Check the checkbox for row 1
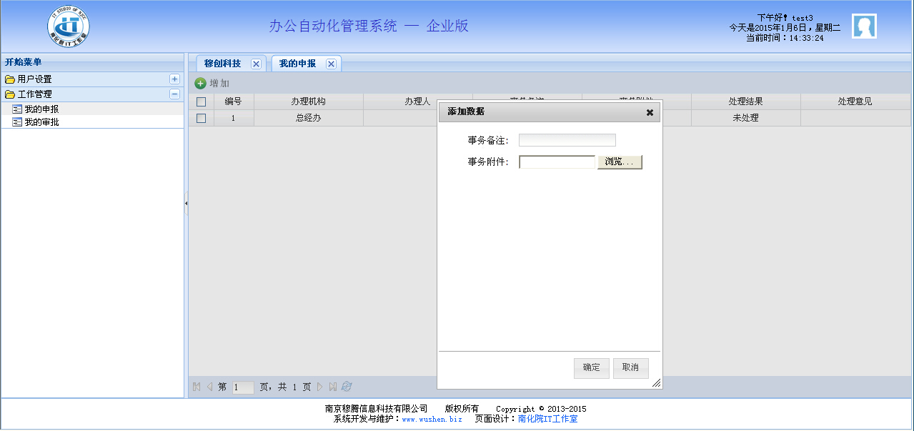The height and width of the screenshot is (431, 914). pos(201,118)
